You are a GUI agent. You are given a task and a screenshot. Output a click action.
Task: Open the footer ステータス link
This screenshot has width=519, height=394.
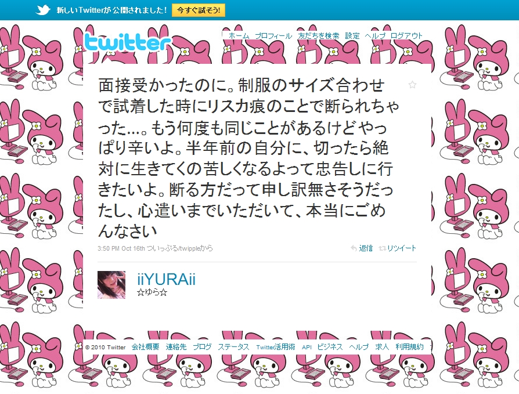pos(233,346)
